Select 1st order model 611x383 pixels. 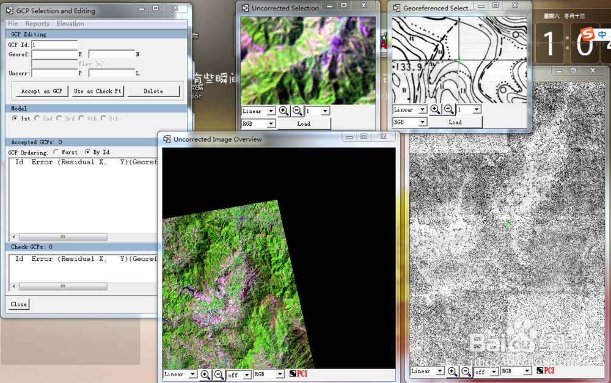click(15, 118)
